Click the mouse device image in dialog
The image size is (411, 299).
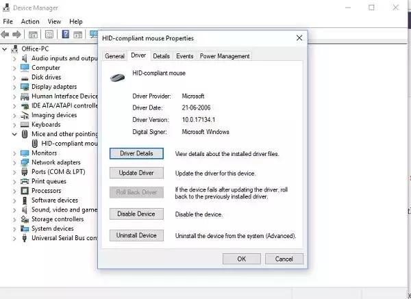point(117,77)
